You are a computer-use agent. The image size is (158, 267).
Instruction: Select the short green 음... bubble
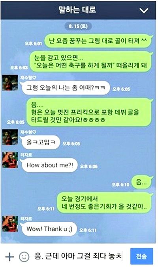pyautogui.click(x=141, y=182)
